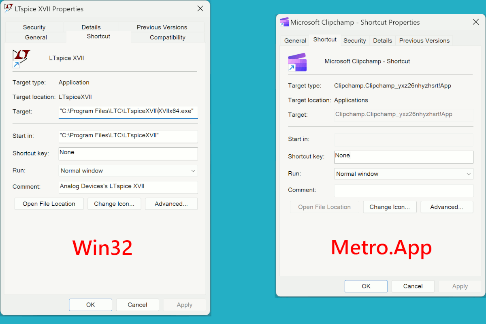
Task: Expand the Run dropdown in Clipchamp Properties
Action: [404, 174]
